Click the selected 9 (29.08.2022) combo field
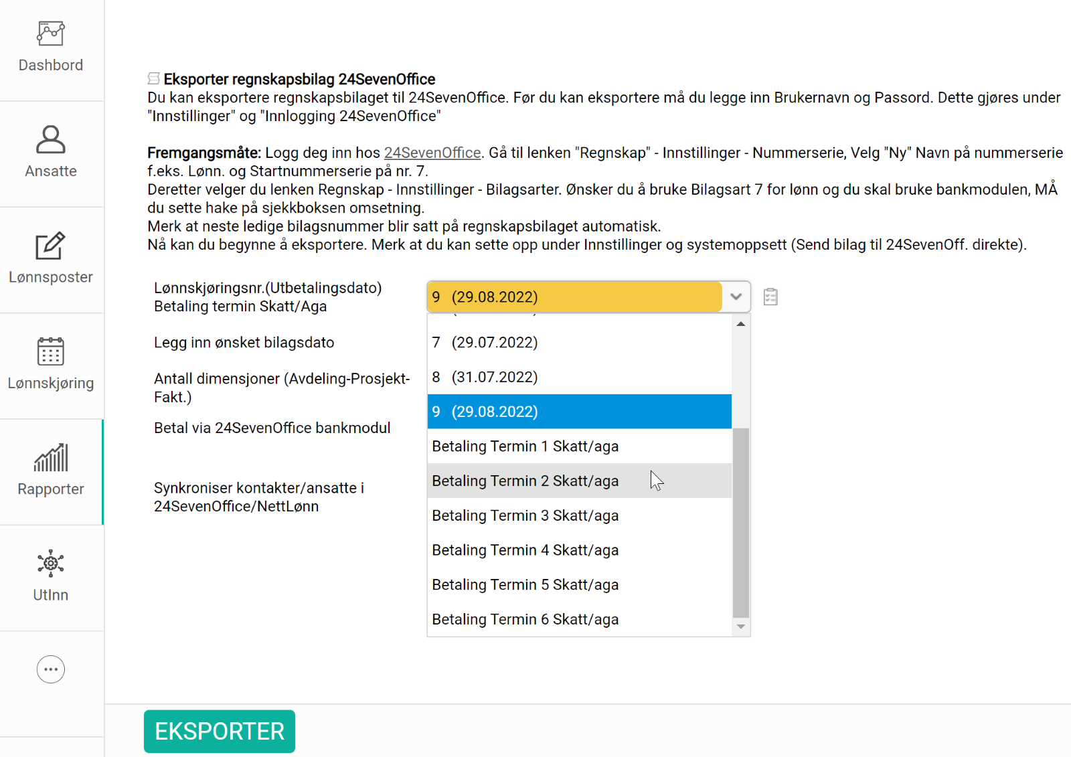Viewport: 1071px width, 757px height. coord(574,297)
